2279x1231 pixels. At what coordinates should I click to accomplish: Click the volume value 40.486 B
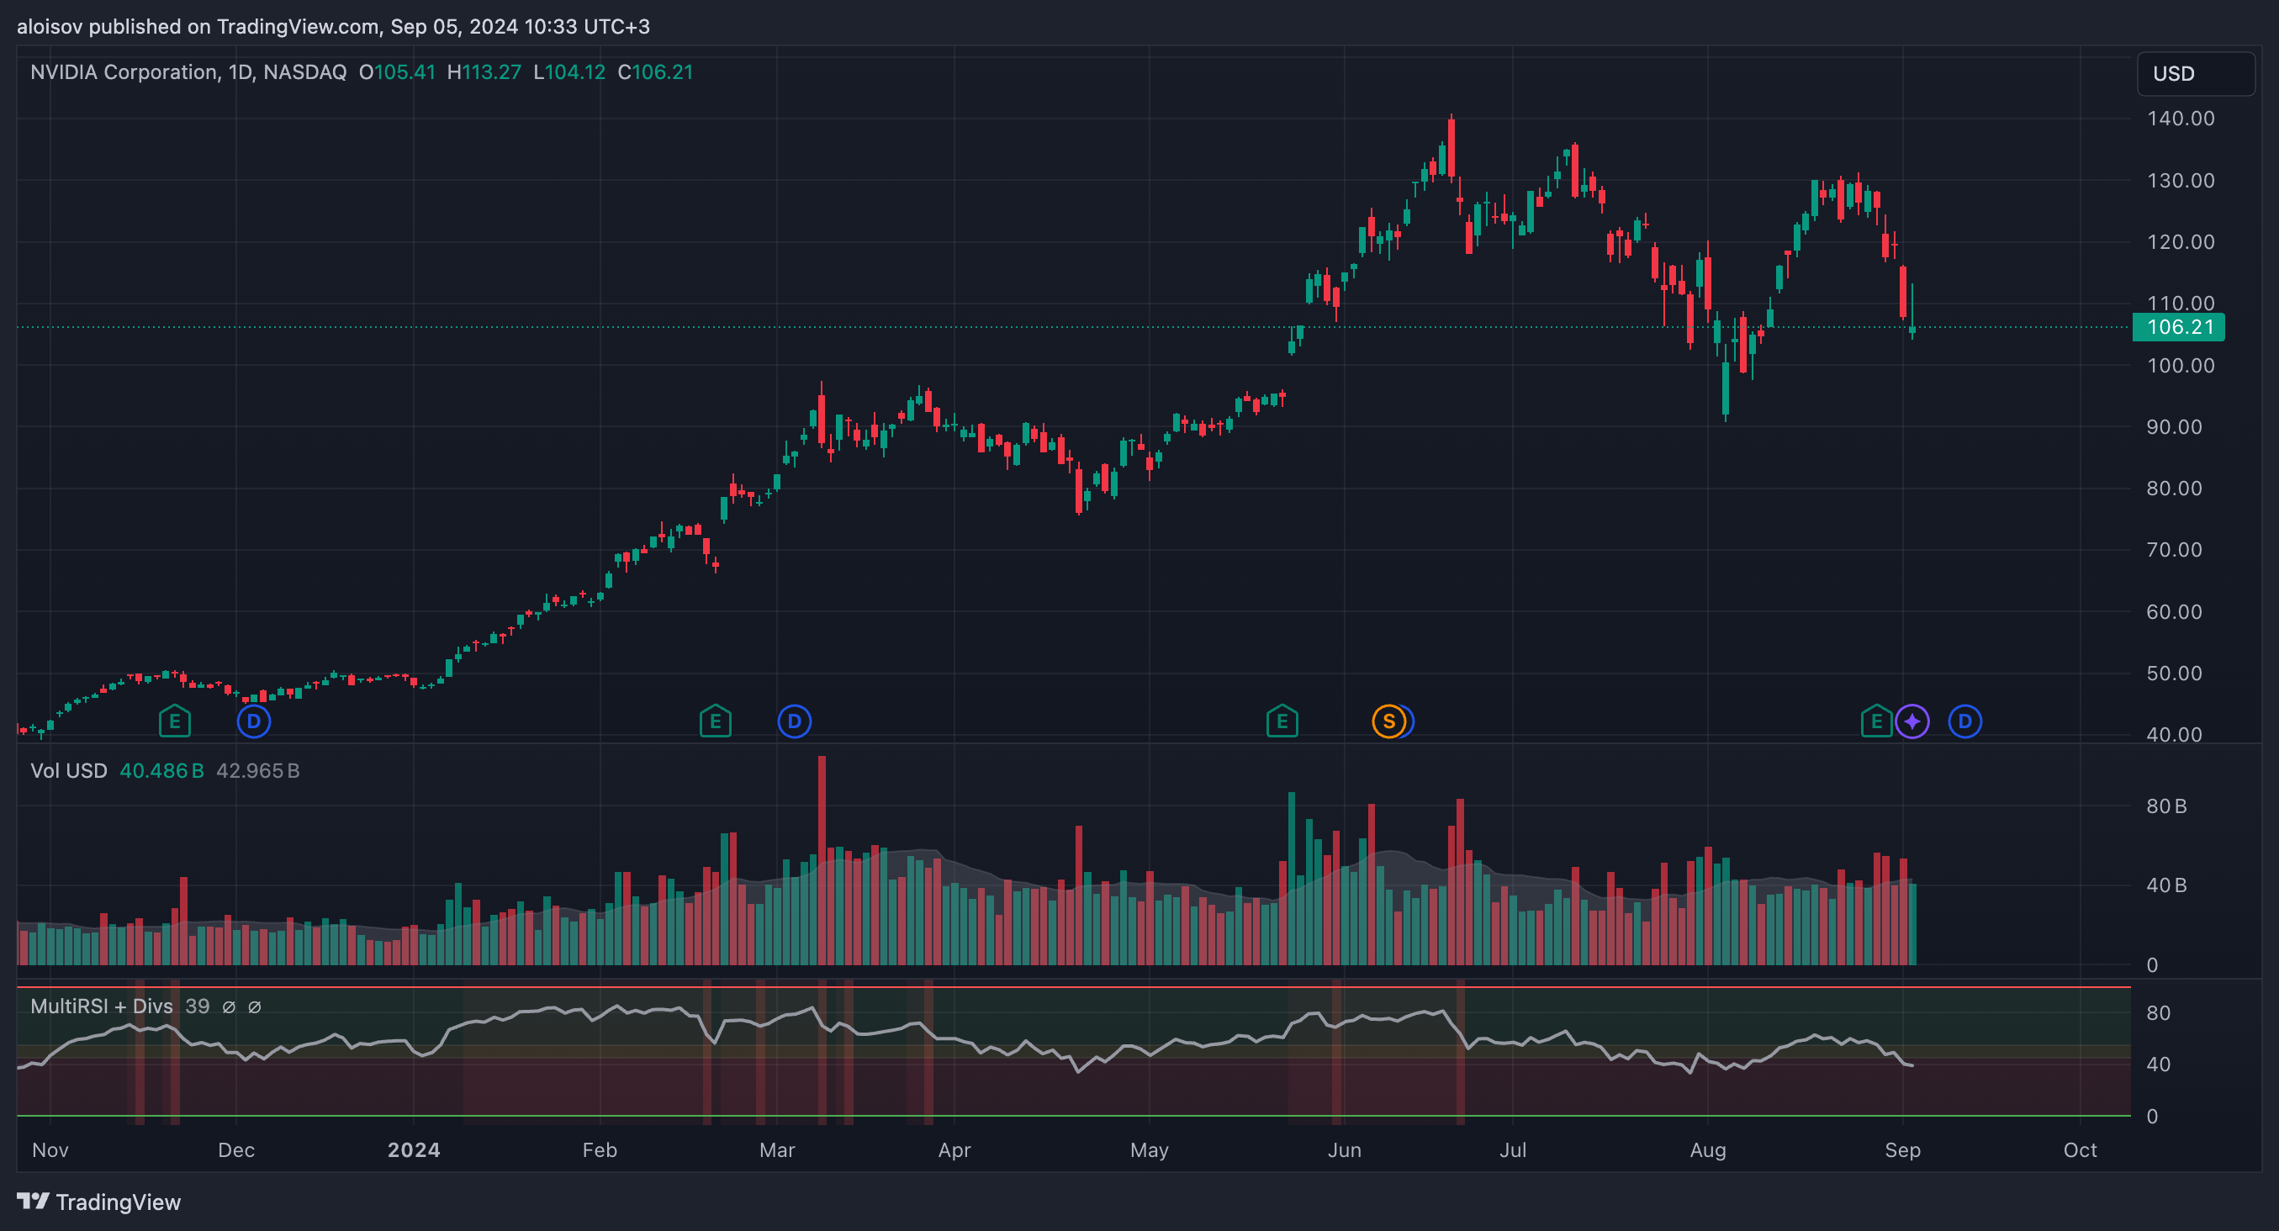click(162, 771)
